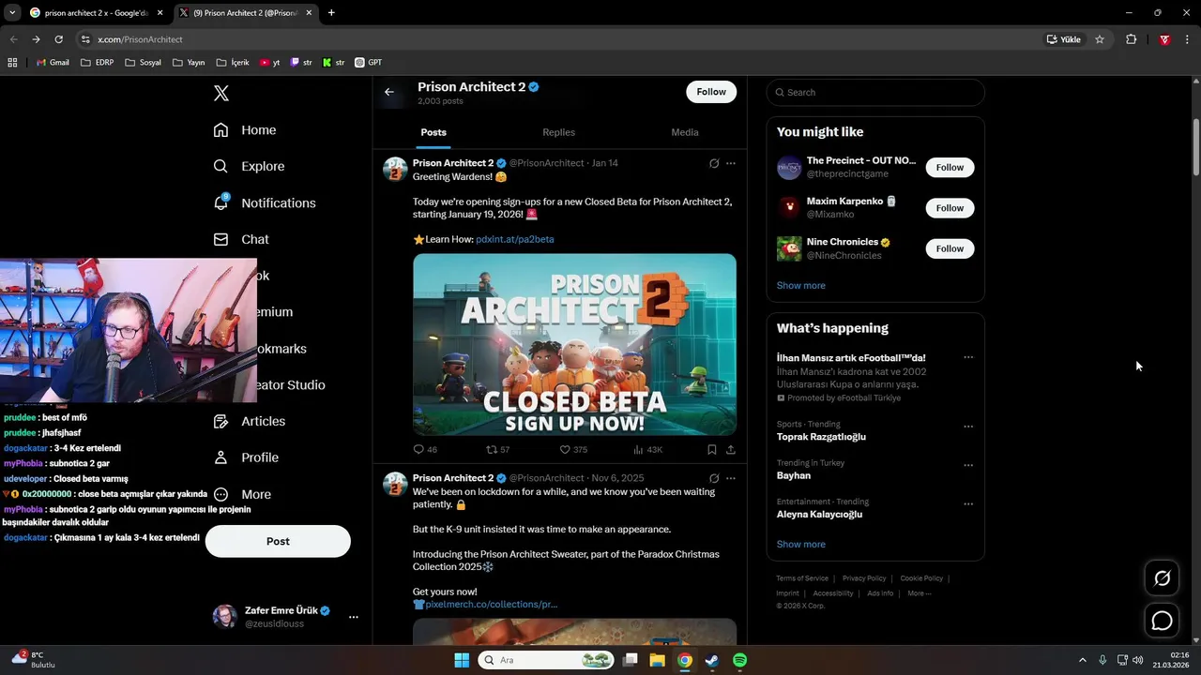
Task: Open the Closed Beta sign-up image
Action: 574,344
